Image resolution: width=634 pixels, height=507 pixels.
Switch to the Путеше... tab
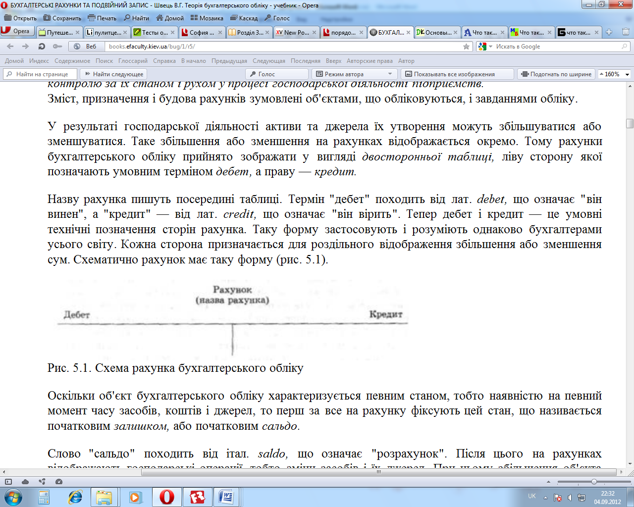59,32
